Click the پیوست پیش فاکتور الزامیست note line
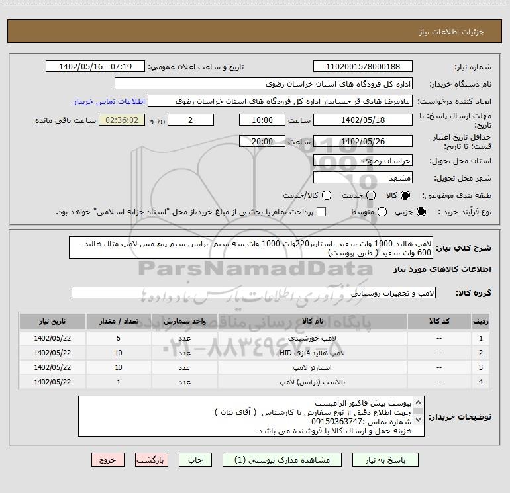510x493 pixels. click(x=363, y=403)
